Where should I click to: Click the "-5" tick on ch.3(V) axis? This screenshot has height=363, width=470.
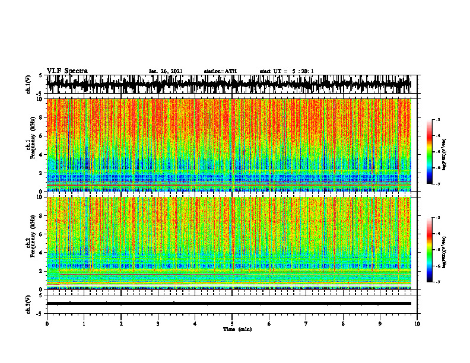point(40,314)
